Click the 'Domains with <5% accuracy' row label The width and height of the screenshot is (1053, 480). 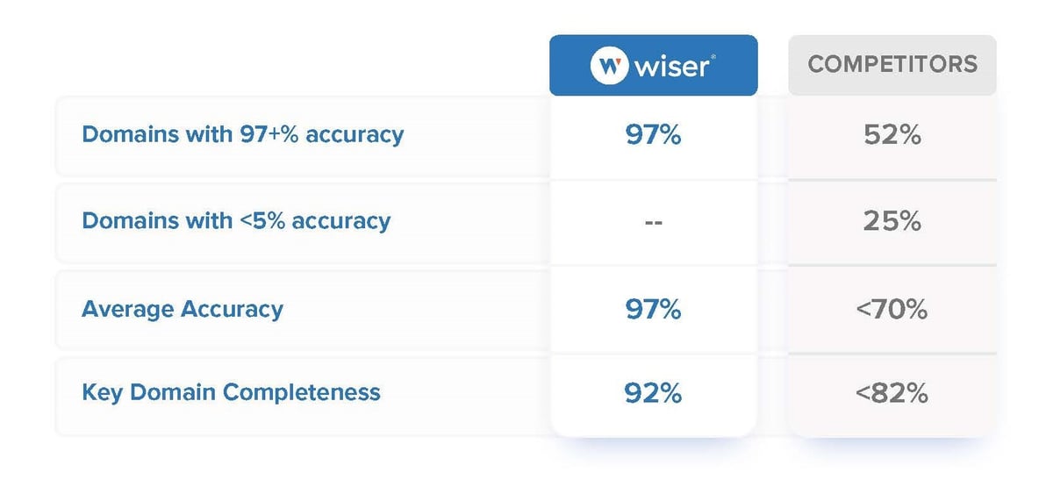click(x=235, y=220)
